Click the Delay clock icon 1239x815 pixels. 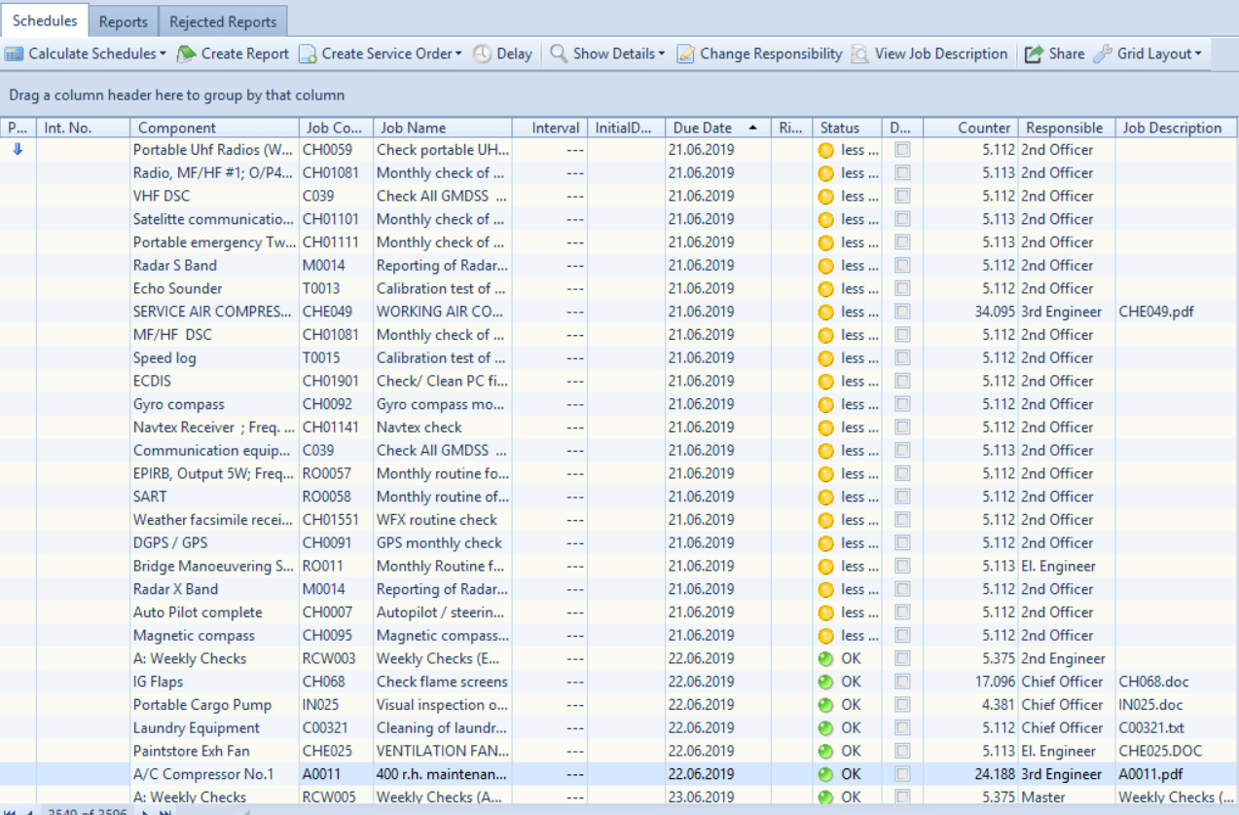coord(483,55)
